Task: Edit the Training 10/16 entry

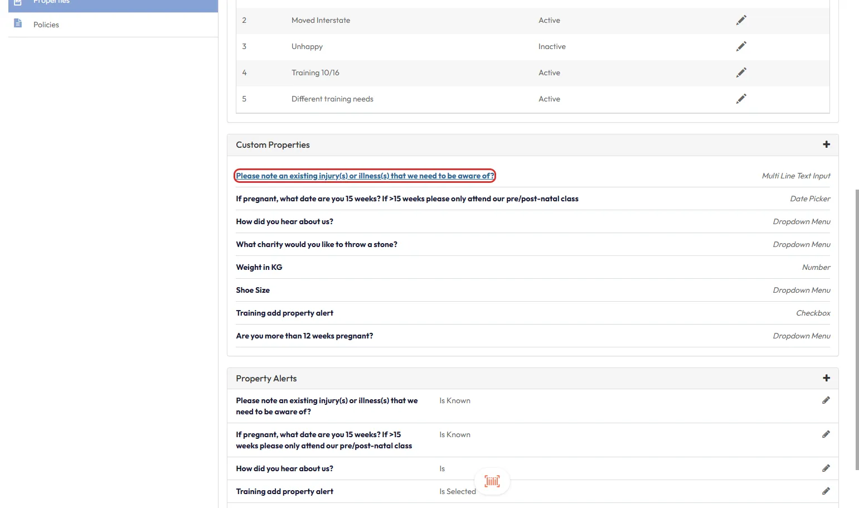Action: [741, 72]
